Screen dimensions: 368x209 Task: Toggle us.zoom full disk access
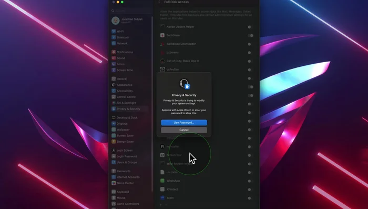click(250, 173)
